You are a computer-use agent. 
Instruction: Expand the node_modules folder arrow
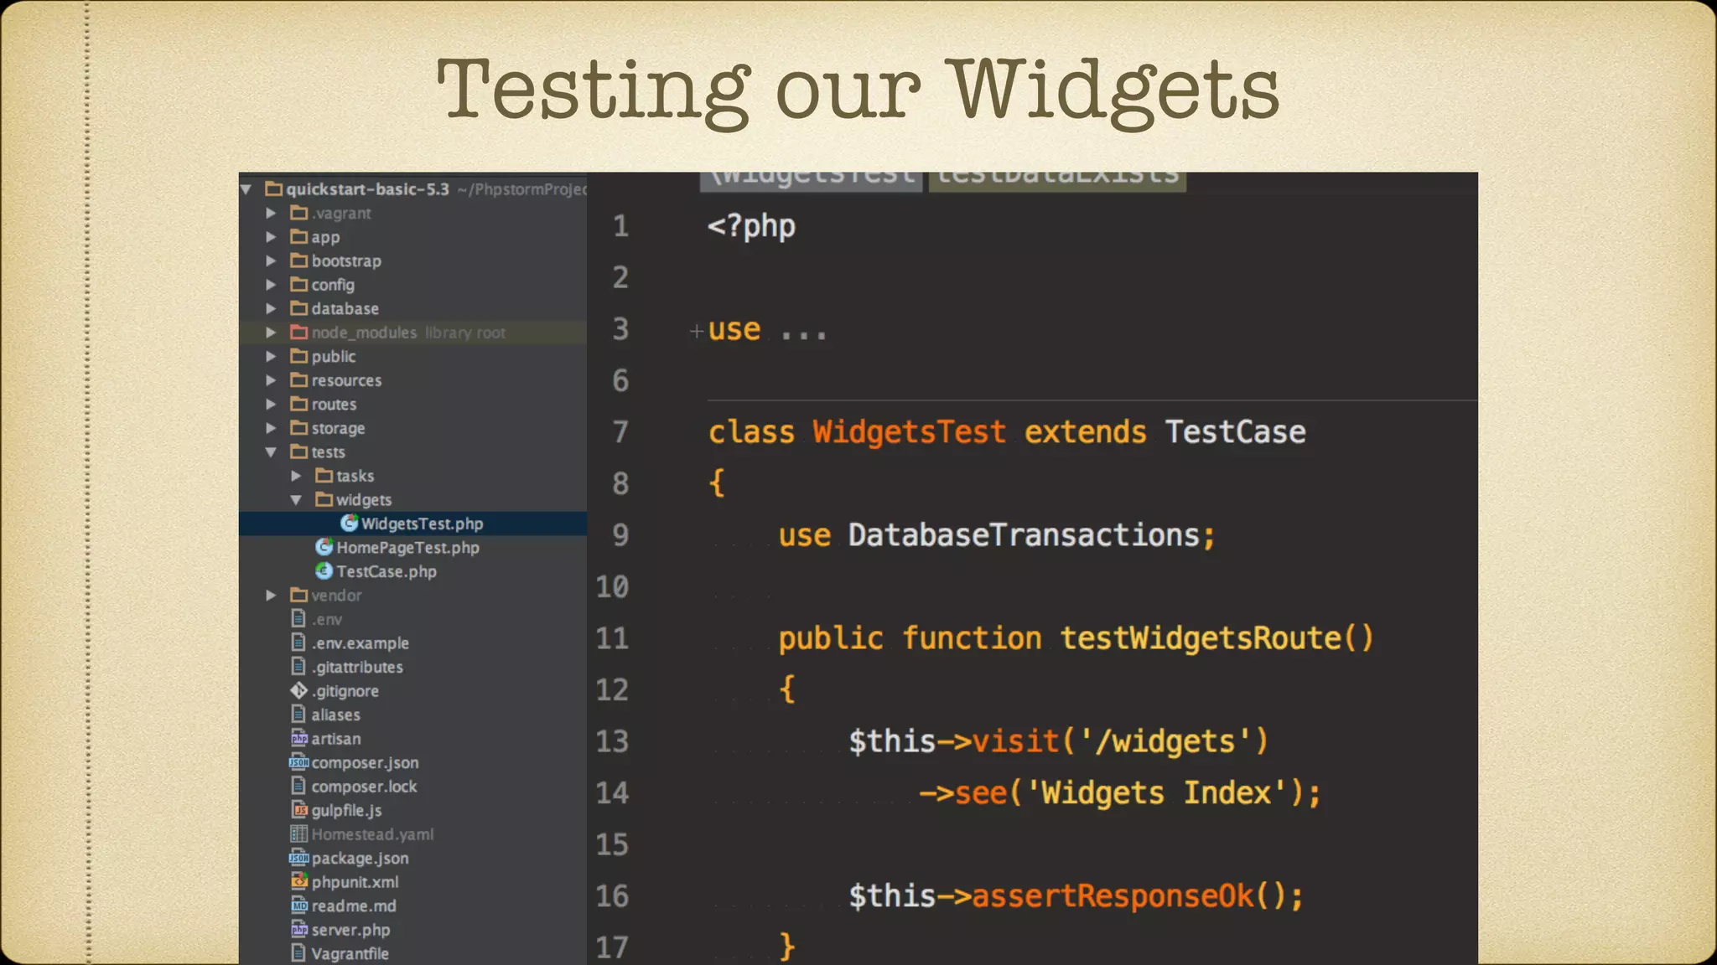click(271, 333)
